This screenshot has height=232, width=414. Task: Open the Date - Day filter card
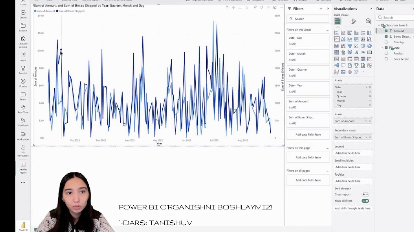308,41
